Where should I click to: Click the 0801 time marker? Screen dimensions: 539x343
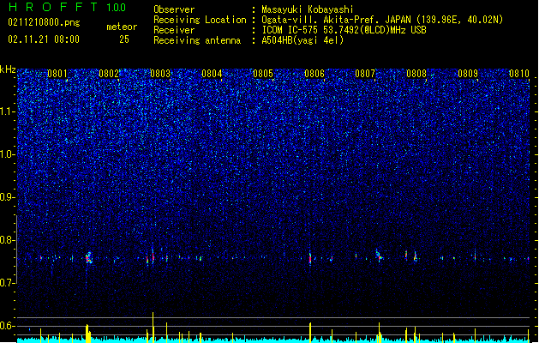[x=57, y=74]
